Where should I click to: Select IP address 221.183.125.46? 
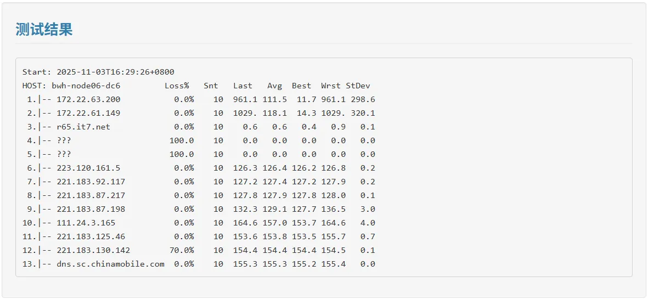[x=91, y=236]
